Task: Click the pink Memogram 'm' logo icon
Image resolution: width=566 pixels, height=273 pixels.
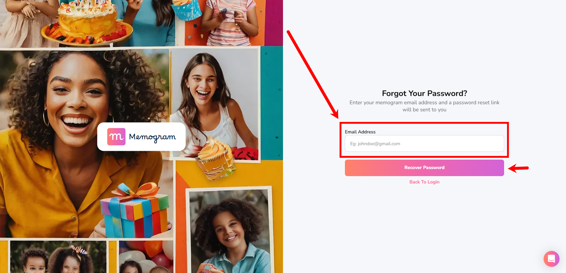Action: [x=116, y=137]
